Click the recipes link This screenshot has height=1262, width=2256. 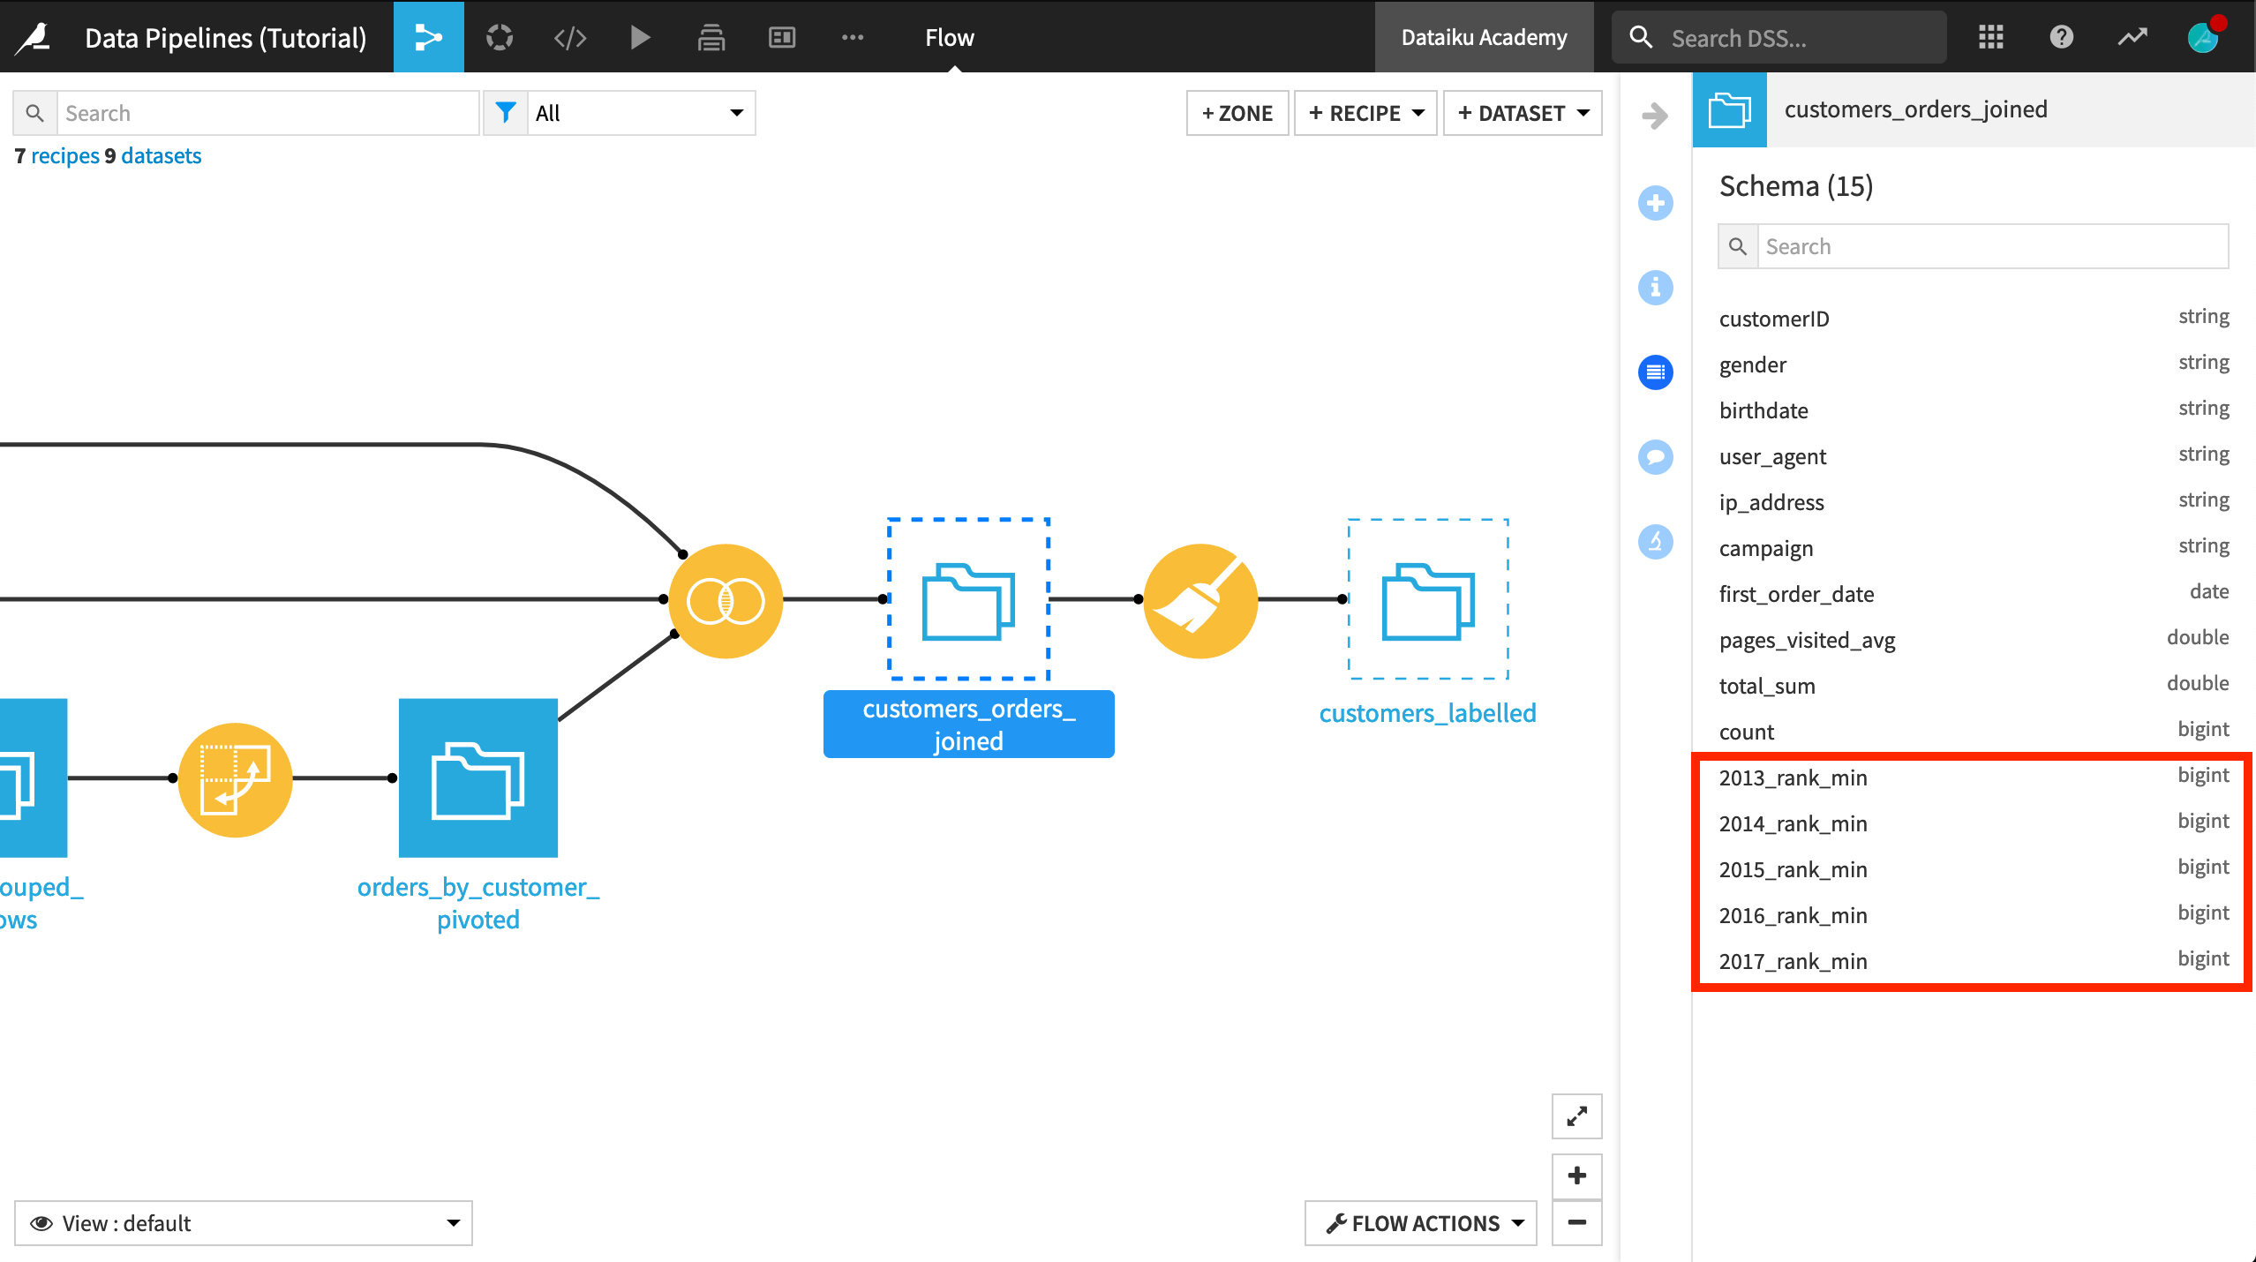click(65, 156)
